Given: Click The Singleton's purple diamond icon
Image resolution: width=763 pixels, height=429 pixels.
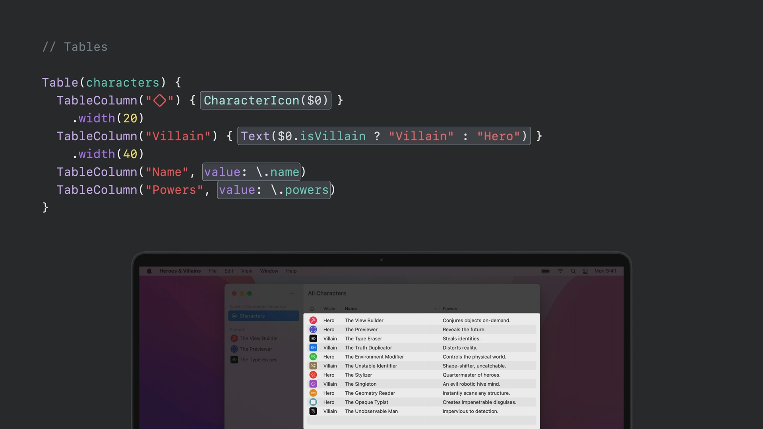Looking at the screenshot, I should click(313, 384).
